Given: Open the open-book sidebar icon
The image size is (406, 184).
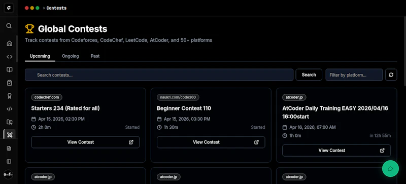Looking at the screenshot, I should tap(9, 69).
